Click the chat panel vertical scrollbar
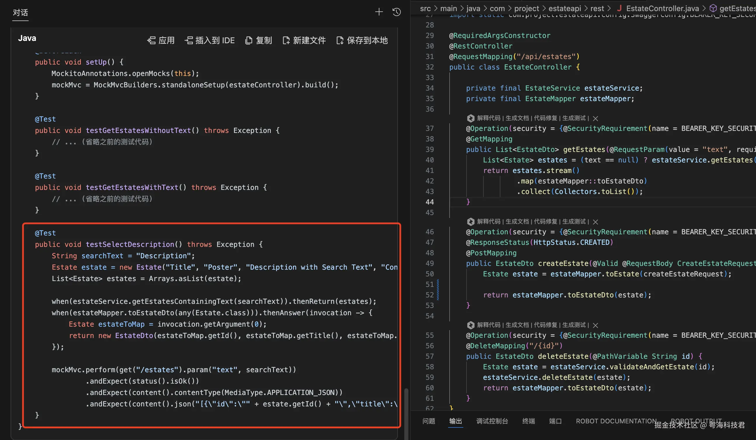This screenshot has width=756, height=440. (x=406, y=414)
